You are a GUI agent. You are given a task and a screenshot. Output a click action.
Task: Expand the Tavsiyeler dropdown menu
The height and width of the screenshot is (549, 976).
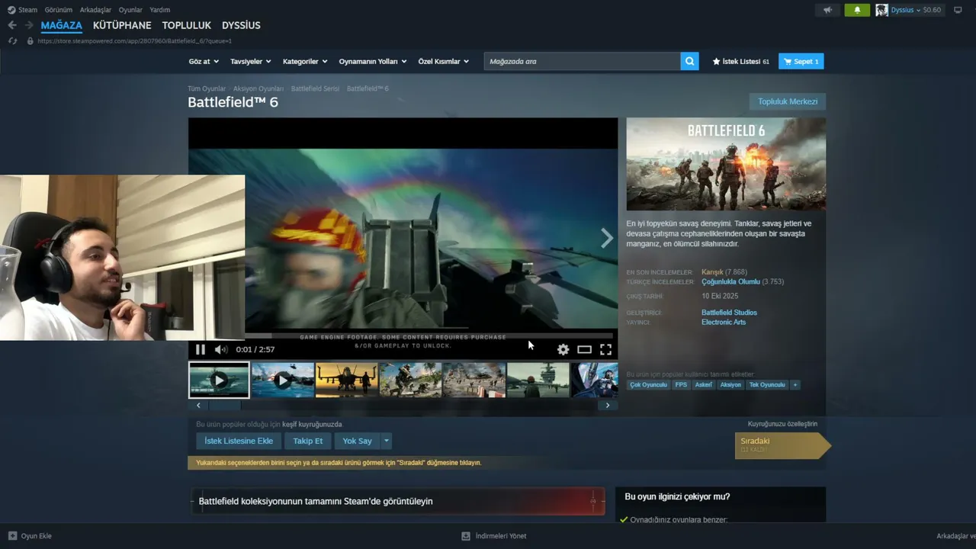(250, 62)
